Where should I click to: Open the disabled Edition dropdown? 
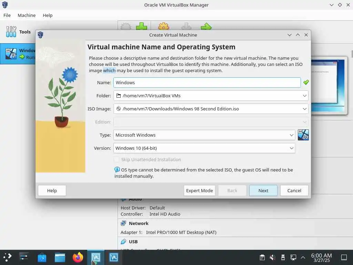(x=211, y=122)
